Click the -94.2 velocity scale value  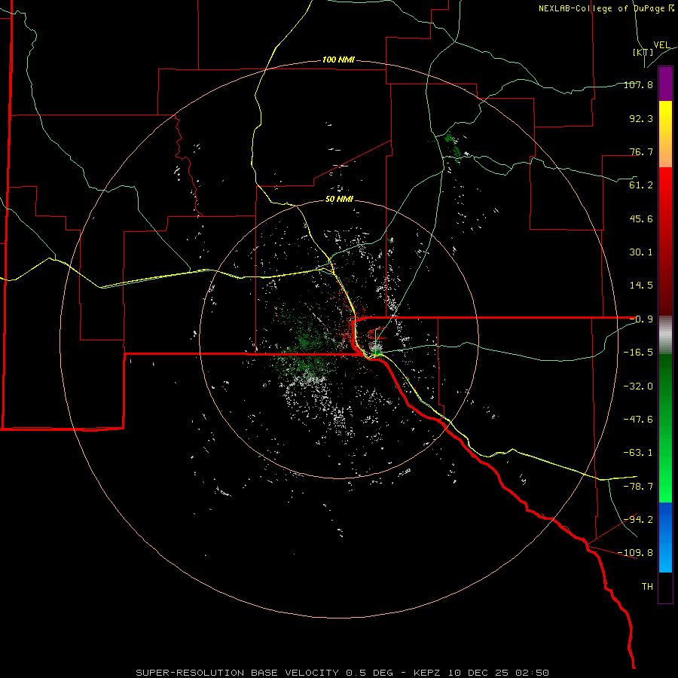[x=638, y=520]
